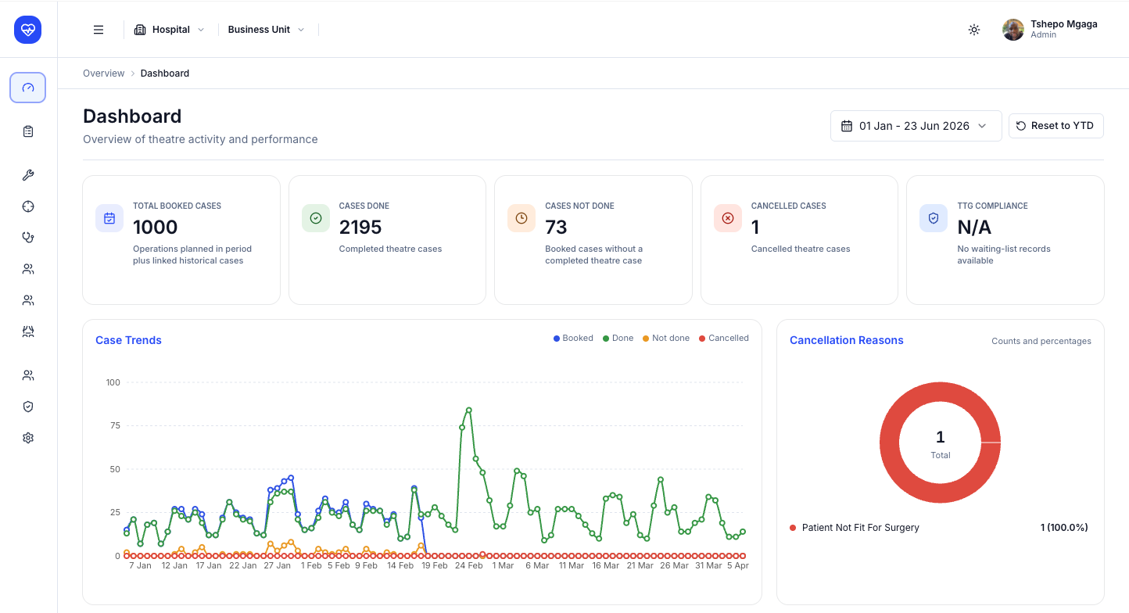1129x613 pixels.
Task: Select the Cases Done value 2195
Action: point(360,228)
